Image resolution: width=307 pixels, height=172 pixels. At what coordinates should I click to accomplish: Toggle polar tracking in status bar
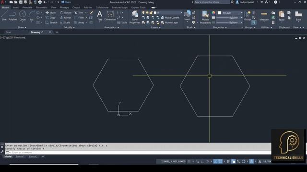point(207,161)
